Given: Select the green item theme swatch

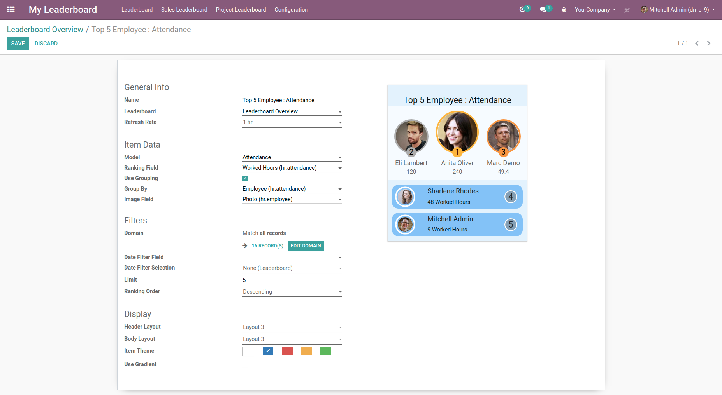Looking at the screenshot, I should pyautogui.click(x=325, y=351).
